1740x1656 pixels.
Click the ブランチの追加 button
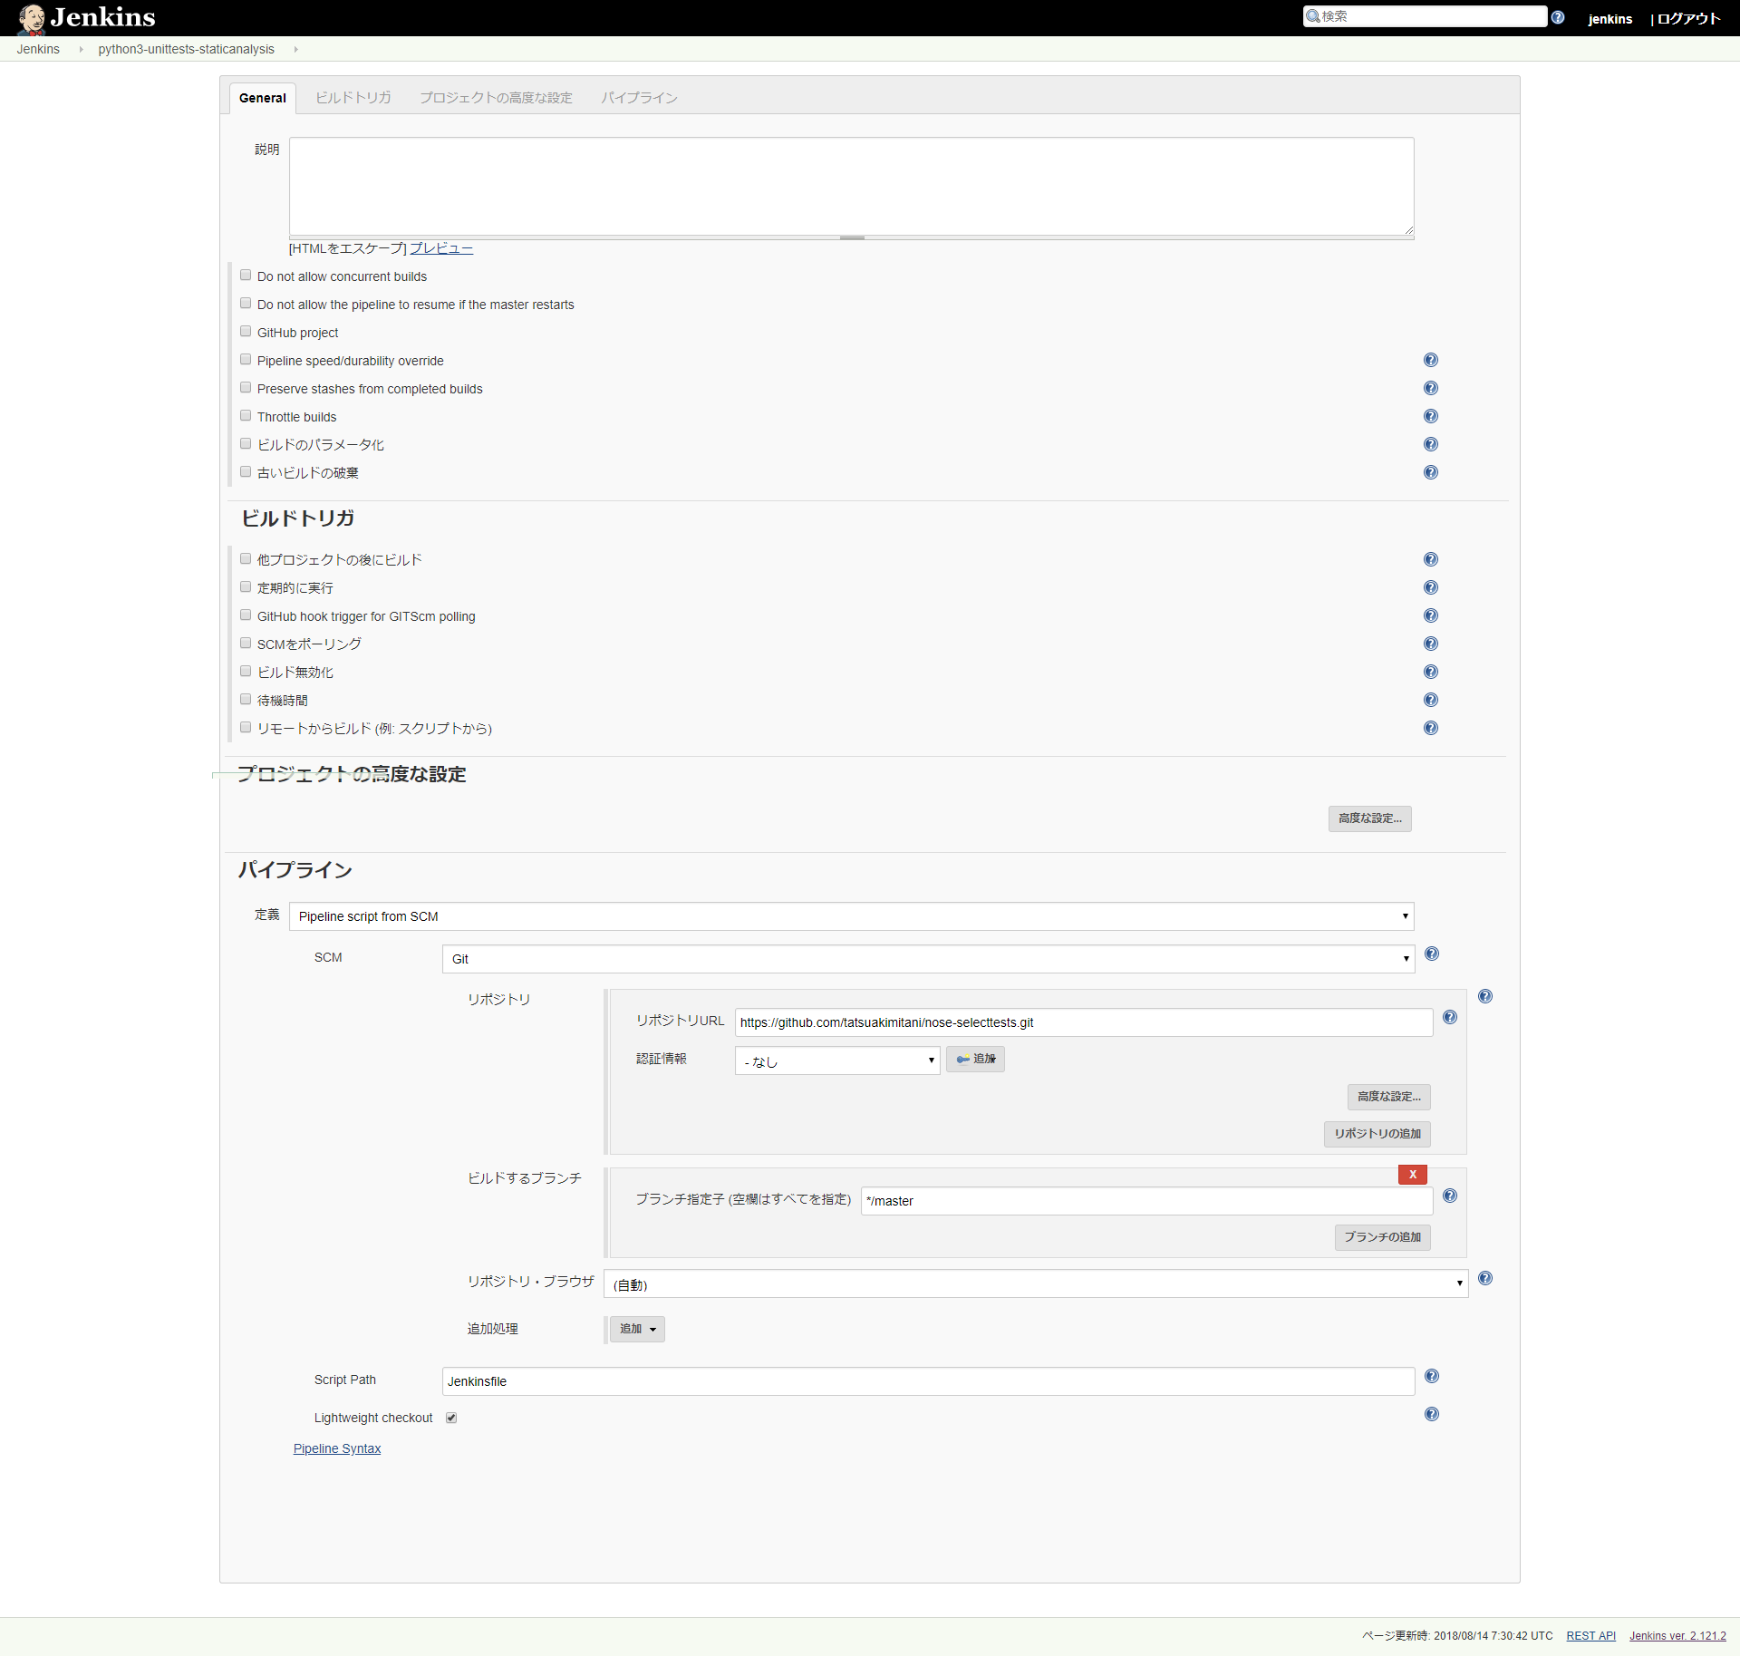coord(1381,1237)
